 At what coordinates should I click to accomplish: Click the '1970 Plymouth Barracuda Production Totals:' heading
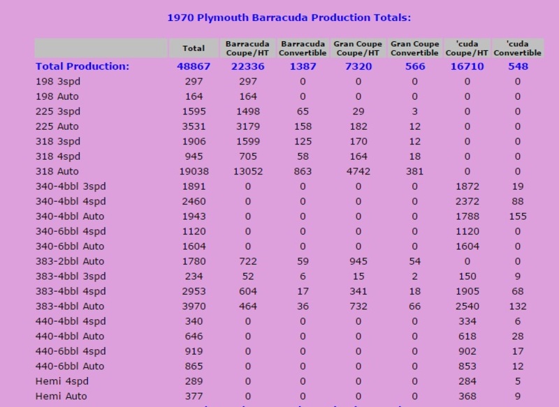(x=289, y=17)
